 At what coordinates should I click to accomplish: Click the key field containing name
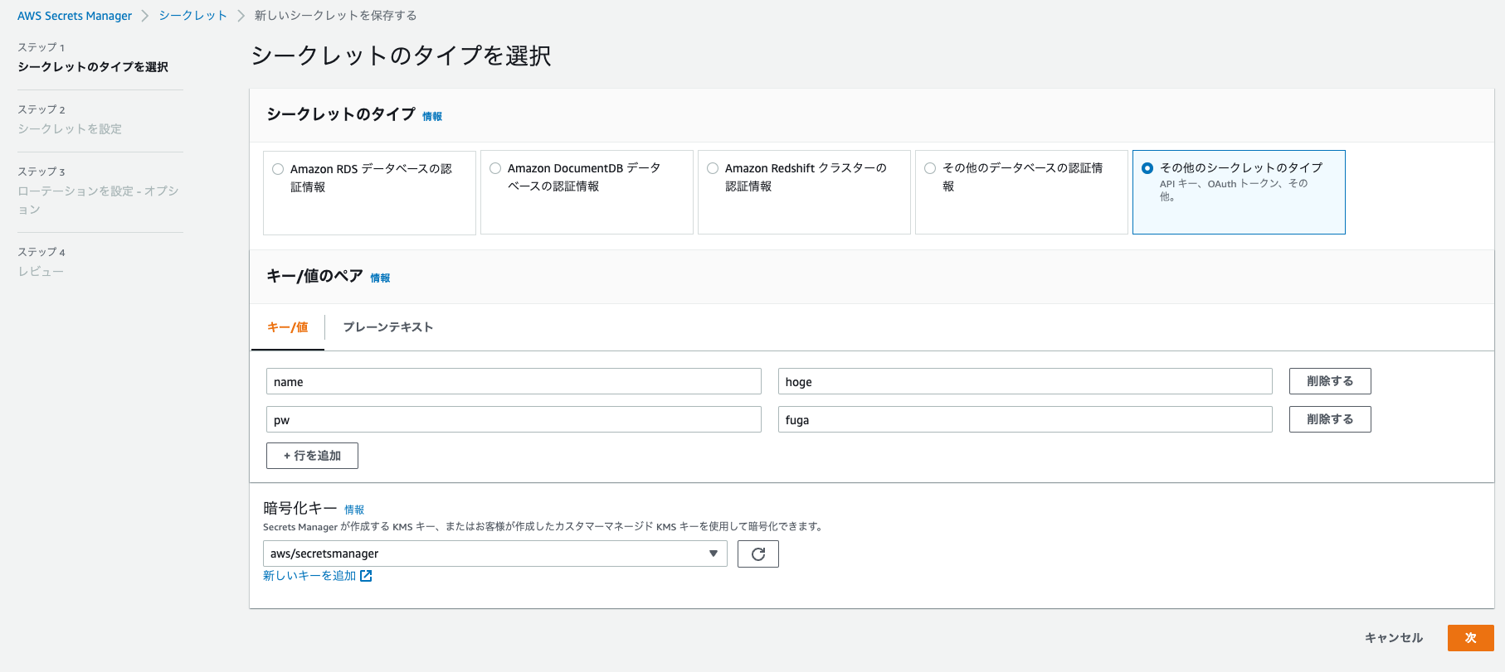(514, 381)
